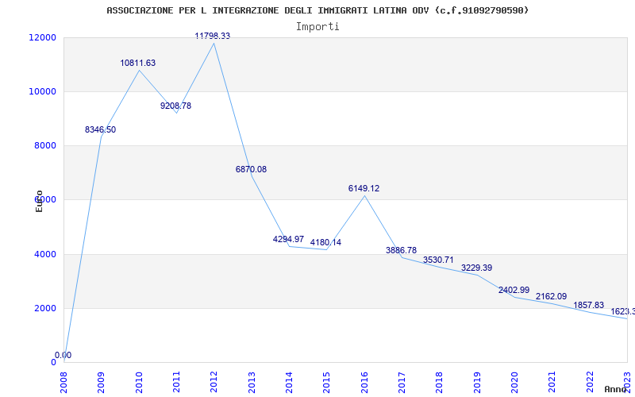The image size is (635, 397).
Task: Click the 'Importi' subtitle
Action: (x=317, y=27)
